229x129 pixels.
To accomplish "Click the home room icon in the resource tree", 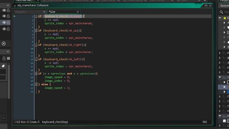I will point(224,121).
